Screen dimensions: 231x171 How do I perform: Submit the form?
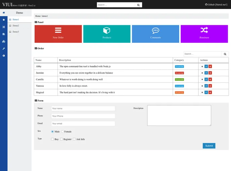point(209,146)
